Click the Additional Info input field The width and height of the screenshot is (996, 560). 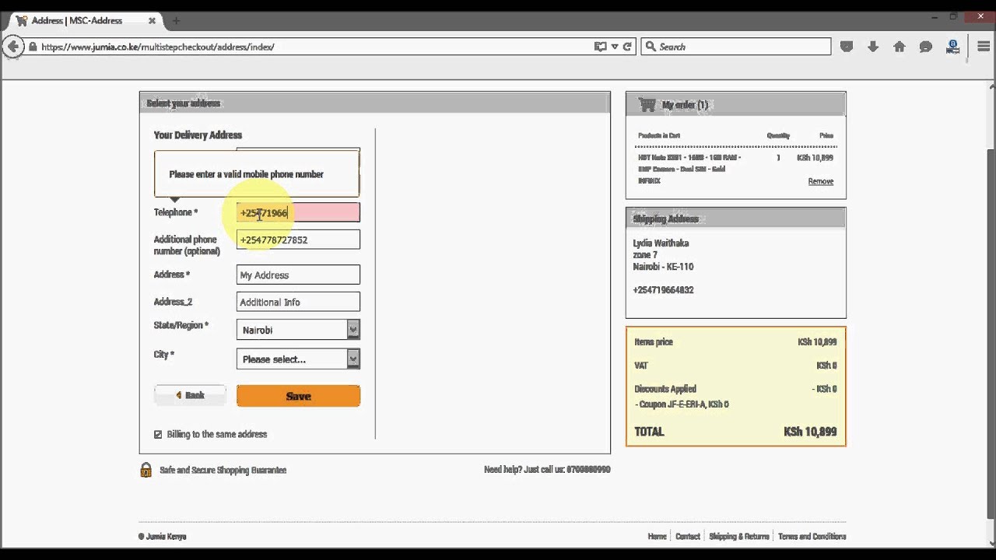pos(298,302)
